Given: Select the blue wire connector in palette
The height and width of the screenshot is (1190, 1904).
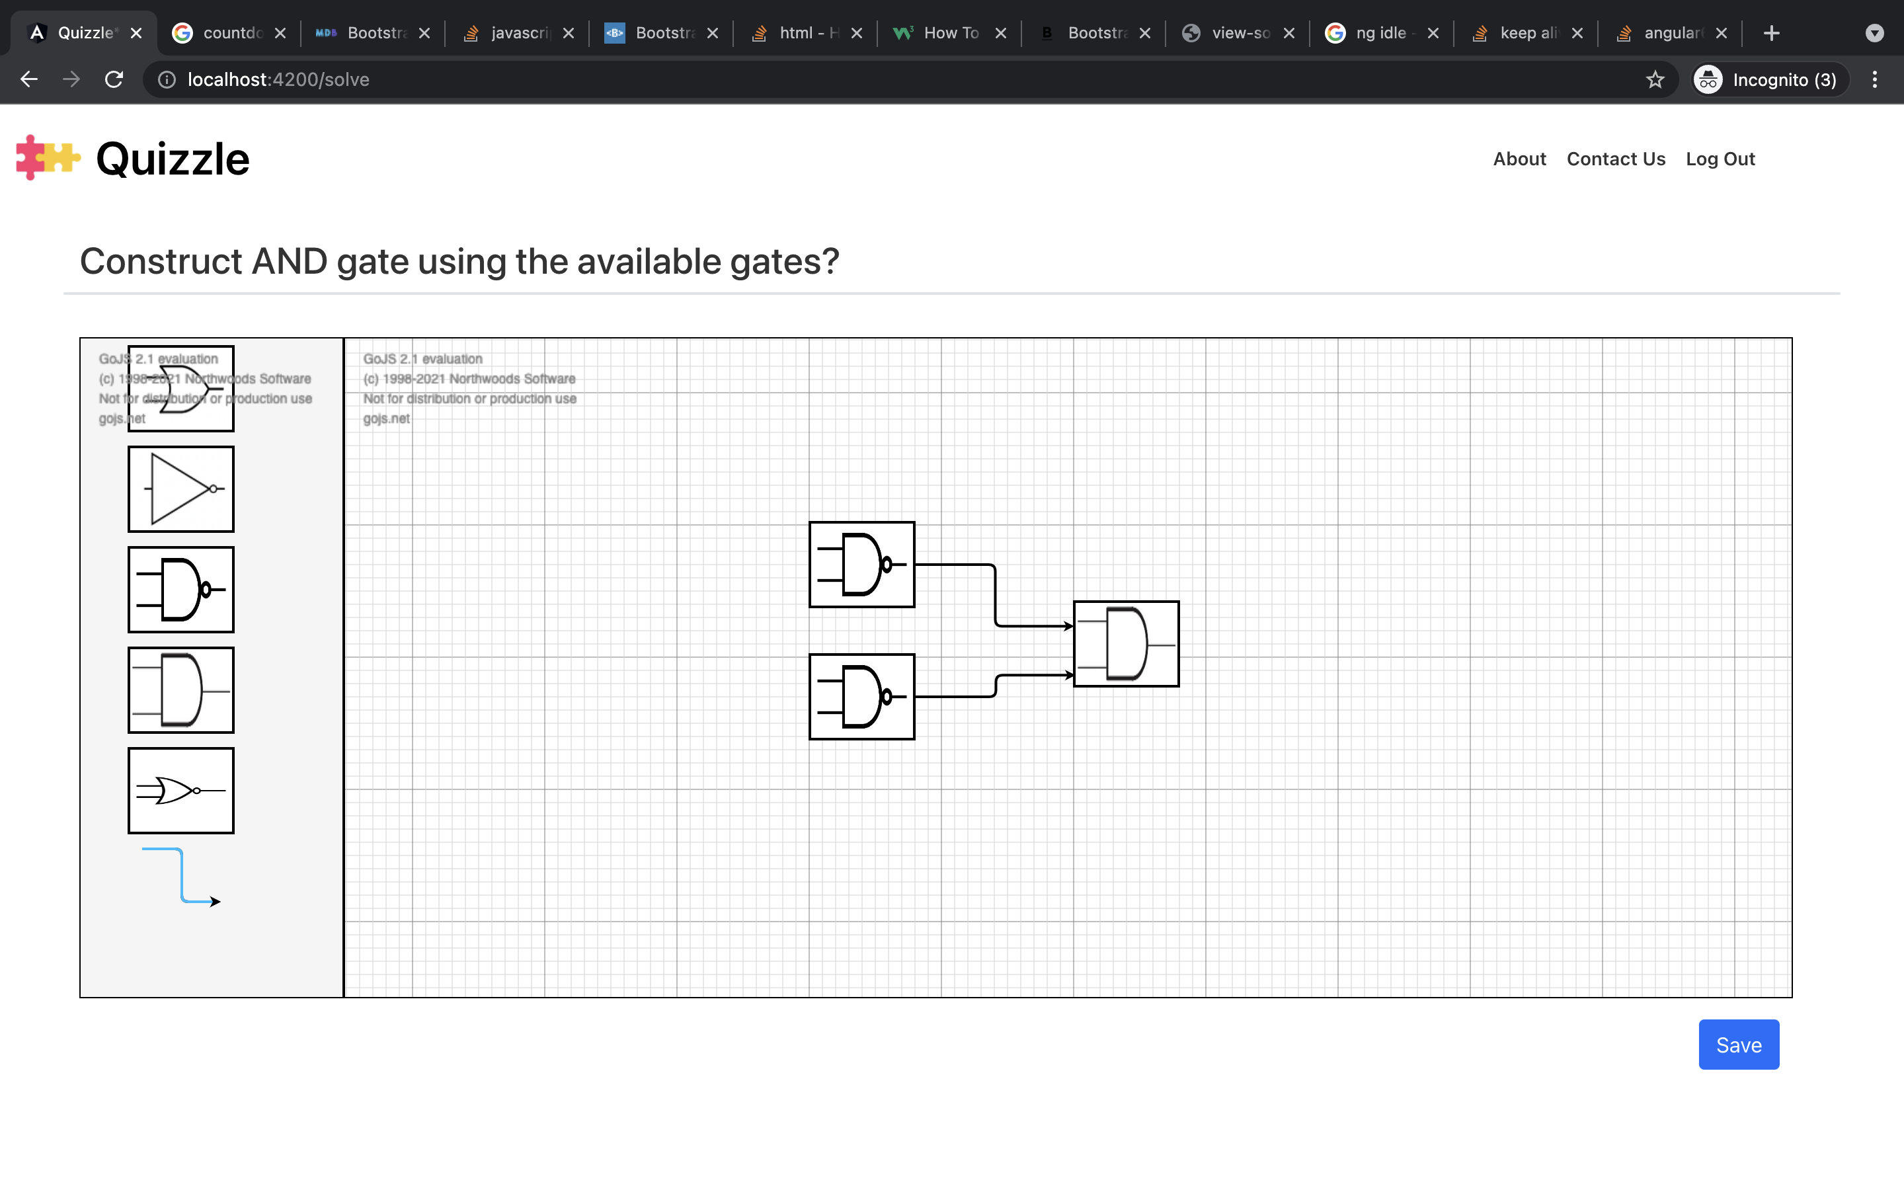Looking at the screenshot, I should tap(182, 876).
